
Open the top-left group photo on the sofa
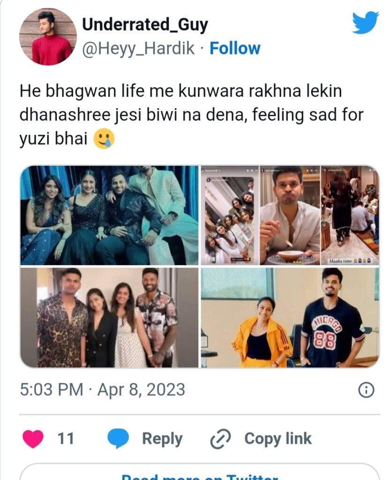click(110, 216)
